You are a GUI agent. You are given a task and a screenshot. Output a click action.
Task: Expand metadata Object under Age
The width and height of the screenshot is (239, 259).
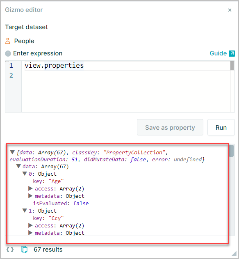tap(30, 196)
